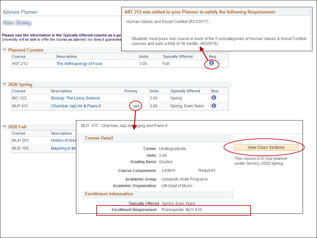Click the Description header in 2020 Spring table

(x=61, y=90)
